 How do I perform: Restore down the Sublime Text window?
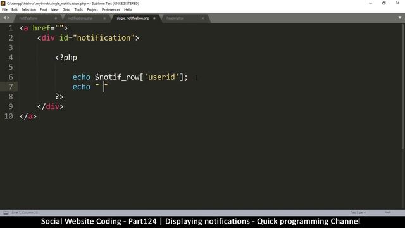pyautogui.click(x=384, y=3)
